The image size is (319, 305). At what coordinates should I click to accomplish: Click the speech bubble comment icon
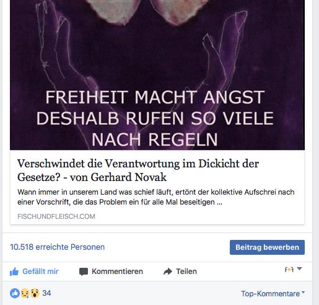click(x=84, y=272)
